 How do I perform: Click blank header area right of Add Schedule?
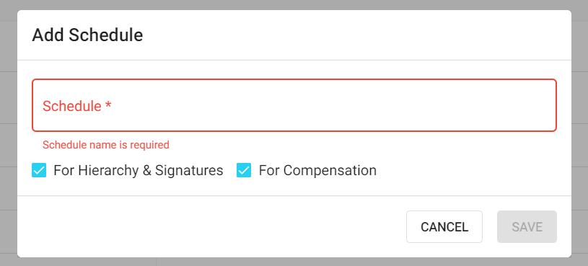[356, 35]
